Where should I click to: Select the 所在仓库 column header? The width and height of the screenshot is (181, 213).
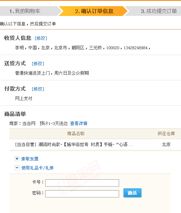[166, 134]
